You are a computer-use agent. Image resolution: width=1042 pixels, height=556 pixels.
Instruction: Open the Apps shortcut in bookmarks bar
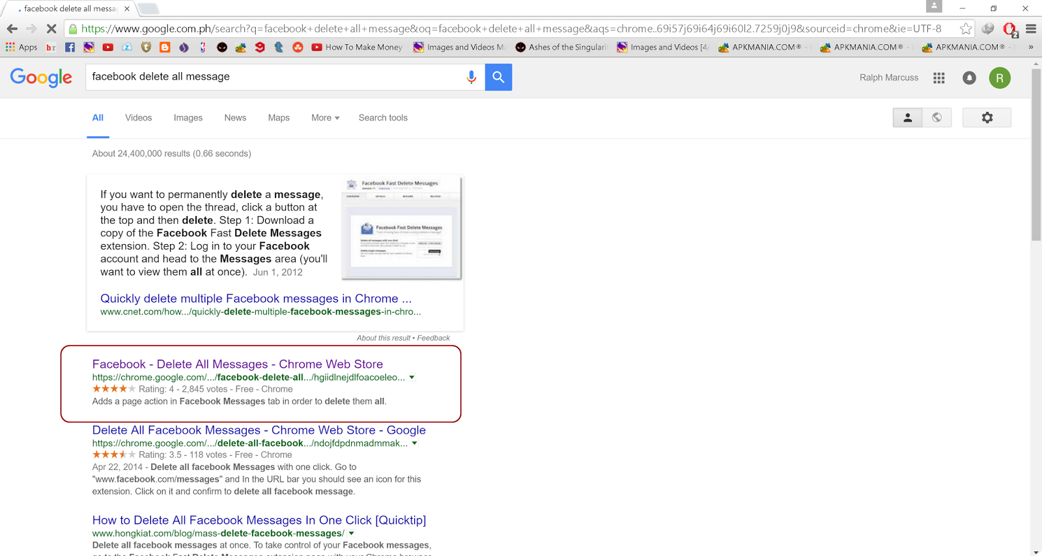point(21,47)
